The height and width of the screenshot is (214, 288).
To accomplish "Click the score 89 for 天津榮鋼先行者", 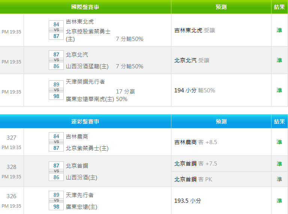I will pos(56,84).
